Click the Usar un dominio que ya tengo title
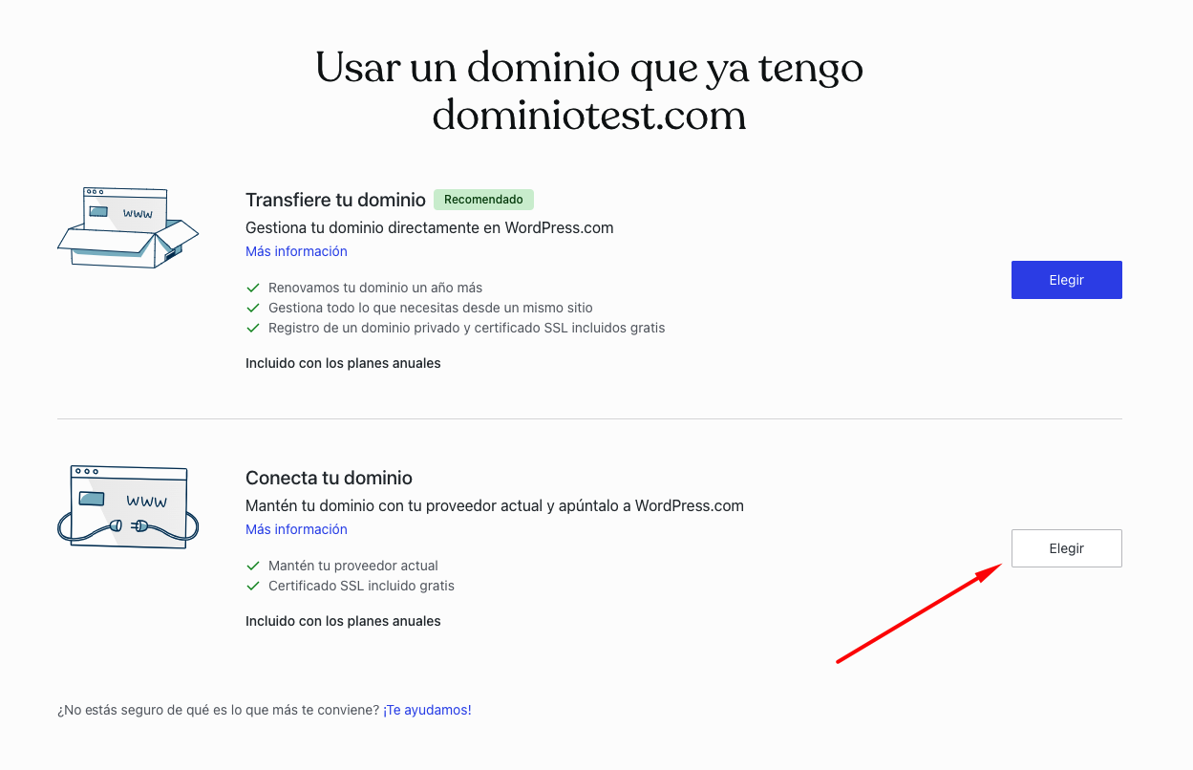Screen dimensions: 1193x770 [x=588, y=68]
